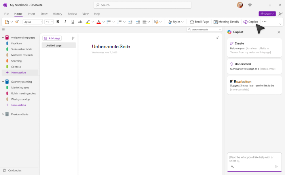Open the Help tab
Image resolution: width=285 pixels, height=175 pixels.
pyautogui.click(x=97, y=14)
